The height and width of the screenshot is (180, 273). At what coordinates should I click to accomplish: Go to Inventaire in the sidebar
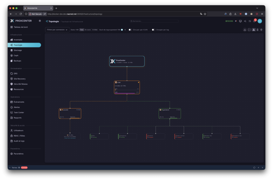pos(18,40)
